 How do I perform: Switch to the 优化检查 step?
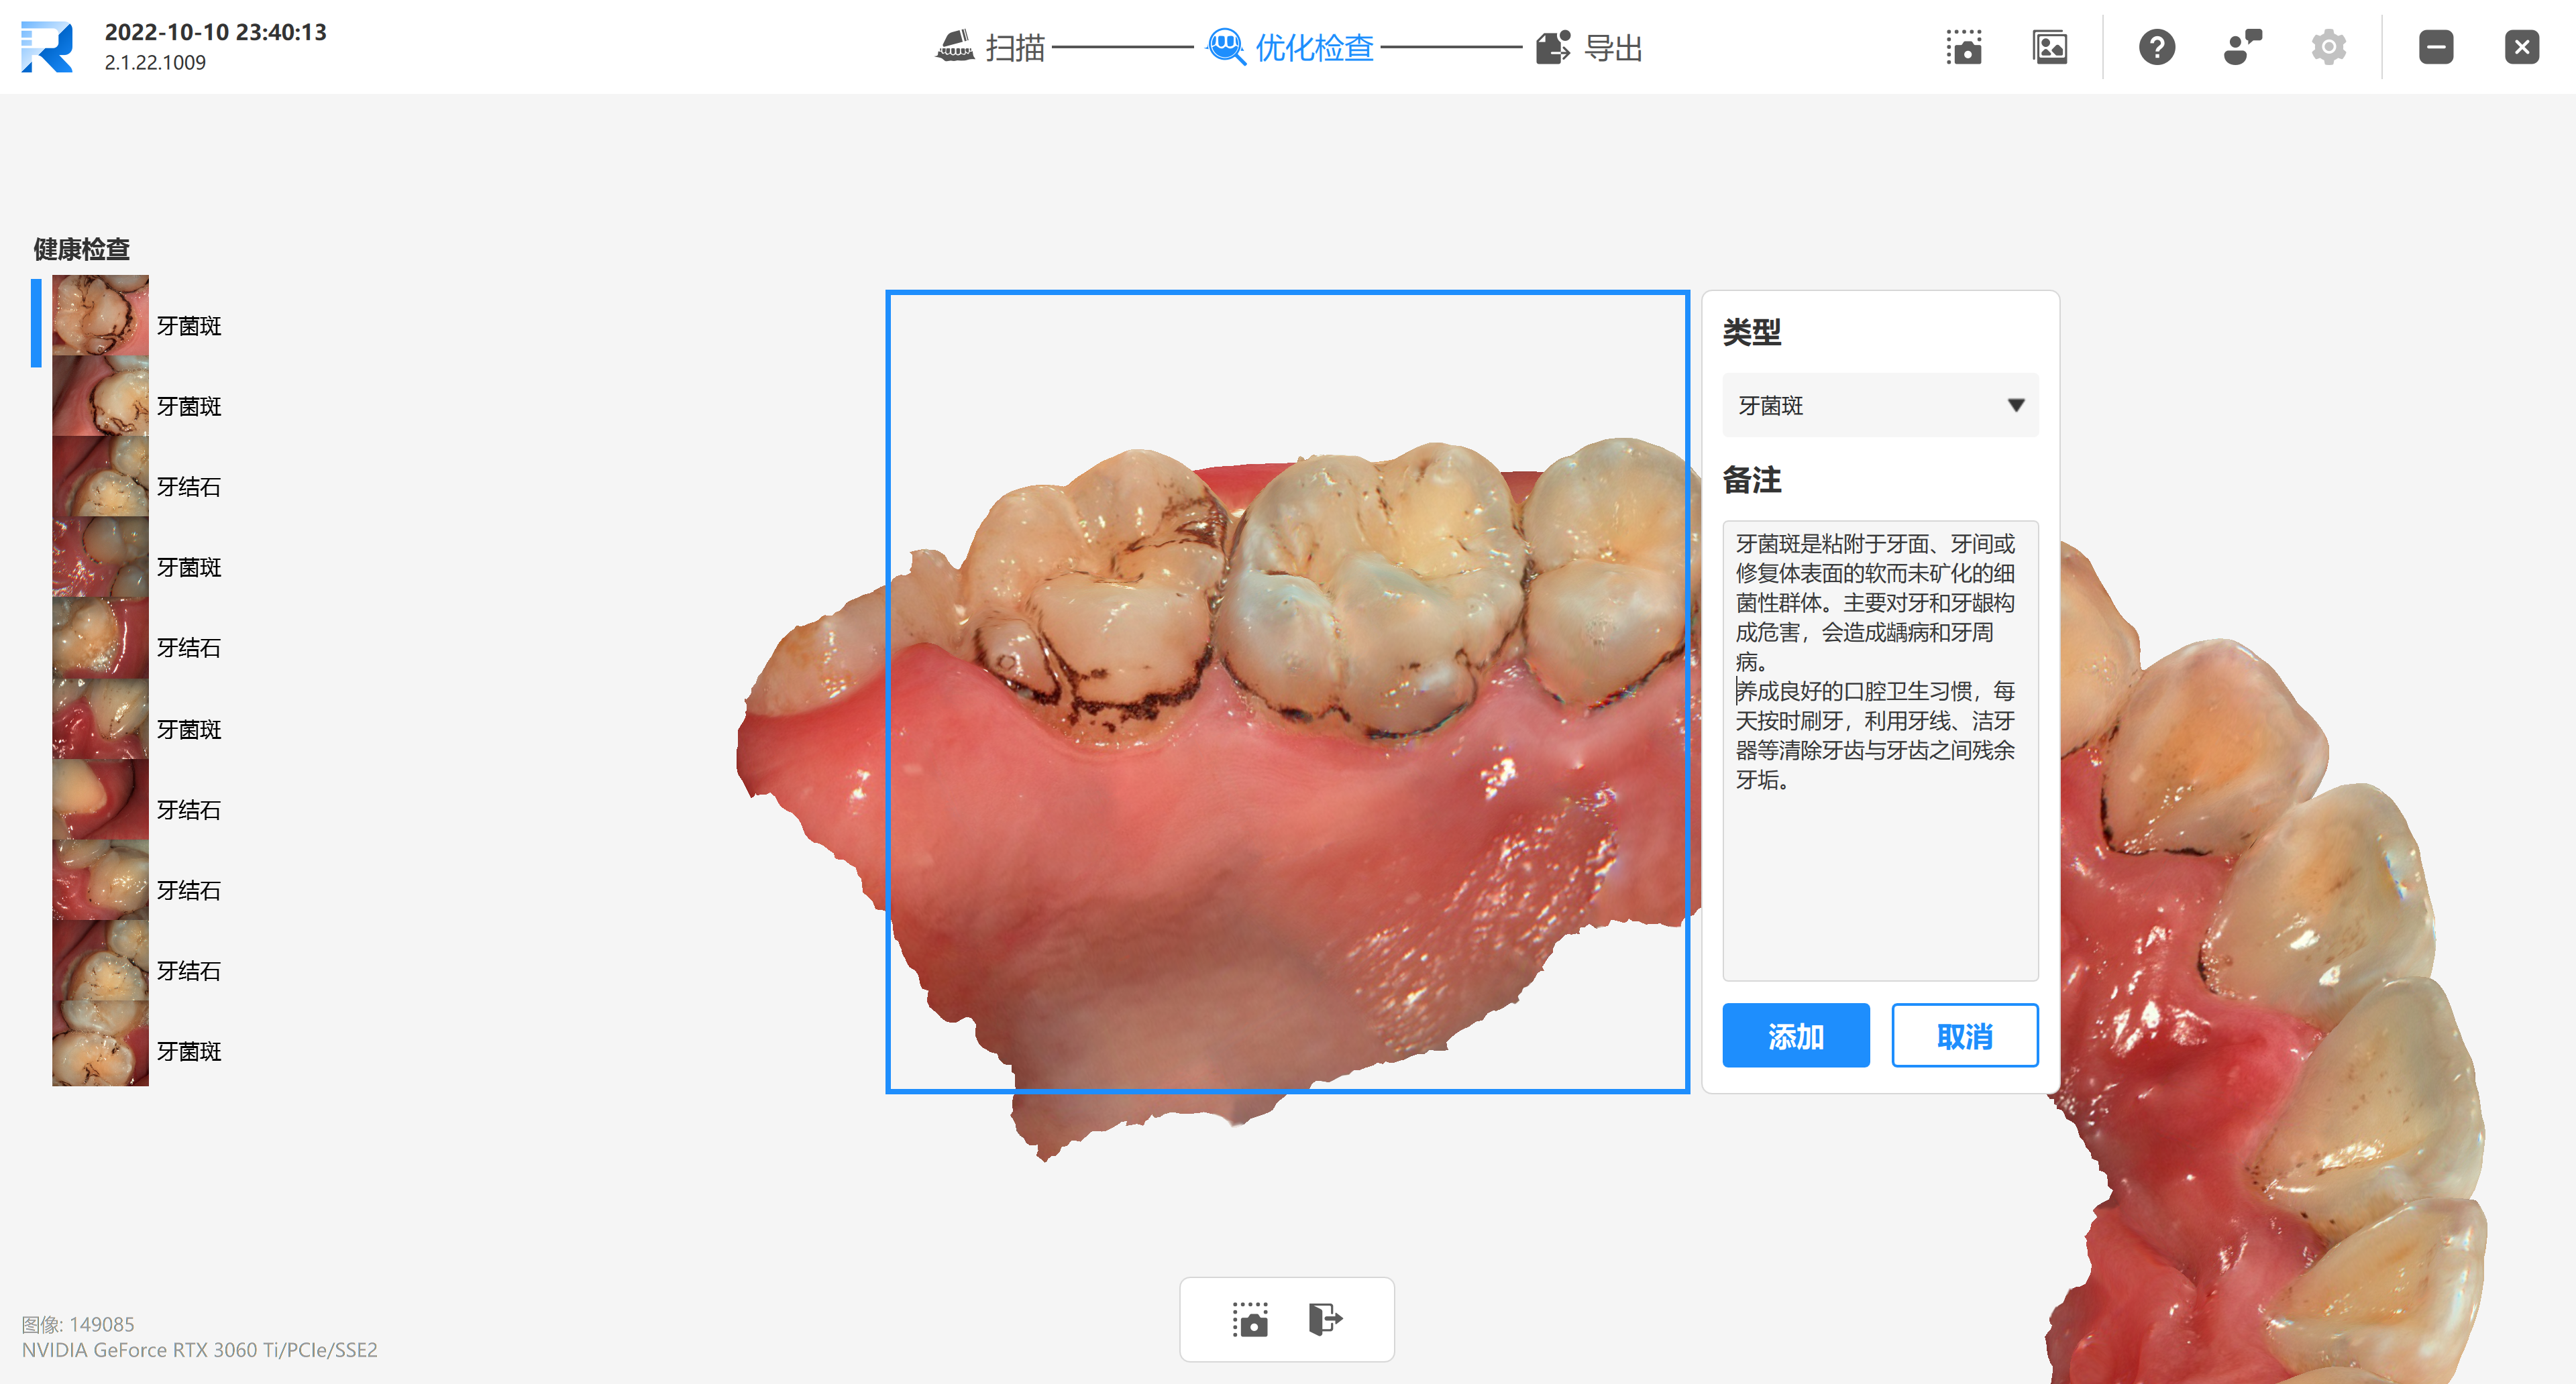[1314, 47]
